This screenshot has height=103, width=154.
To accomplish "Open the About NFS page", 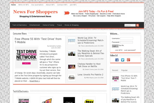I will tap(50, 5).
